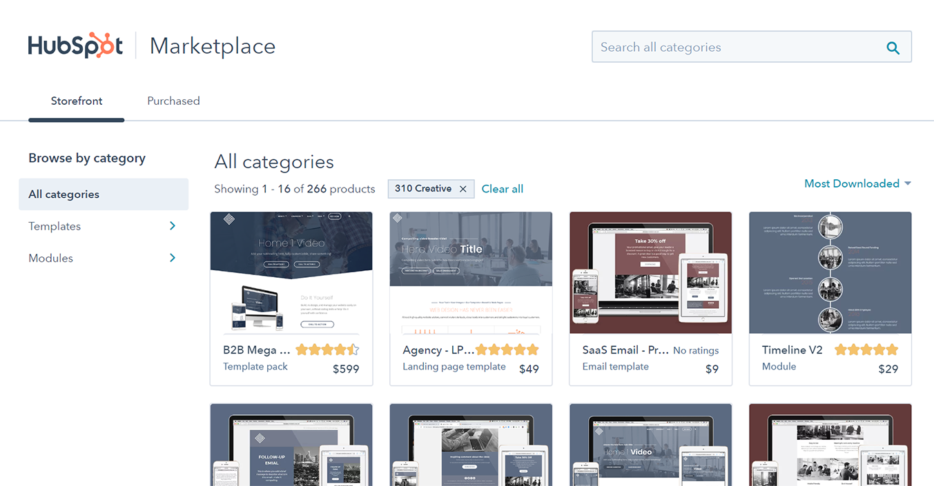This screenshot has width=934, height=486.
Task: Remove the 310 Creative filter chip
Action: tap(463, 189)
